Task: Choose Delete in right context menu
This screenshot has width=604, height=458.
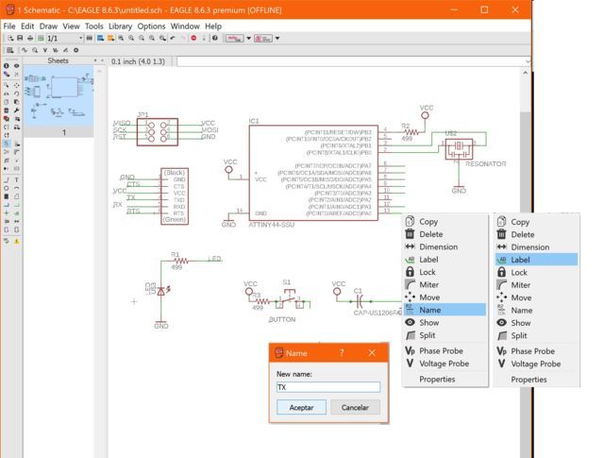Action: 537,234
